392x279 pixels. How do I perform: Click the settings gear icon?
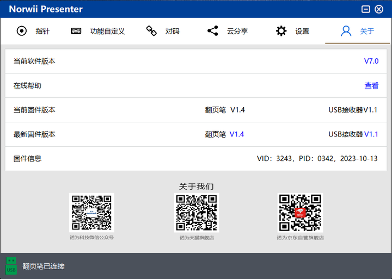point(281,31)
